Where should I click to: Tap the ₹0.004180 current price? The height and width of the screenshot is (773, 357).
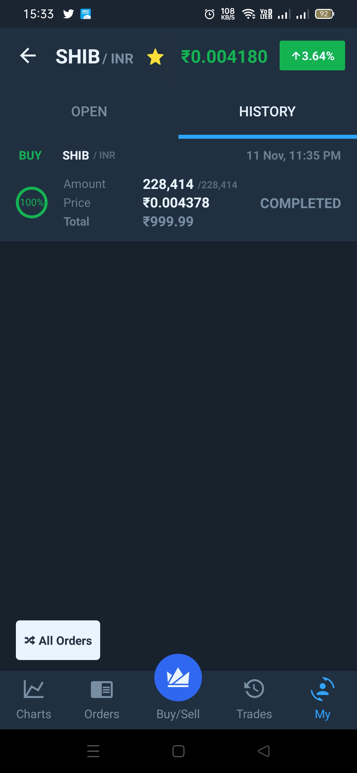pos(224,56)
